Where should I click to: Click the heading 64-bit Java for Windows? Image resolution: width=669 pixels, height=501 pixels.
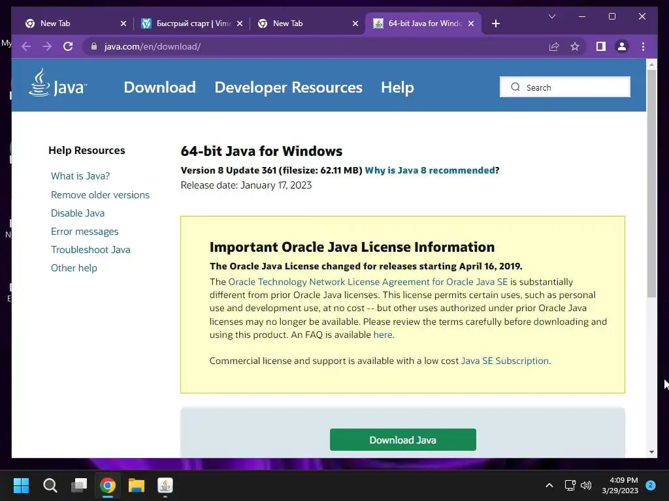[261, 151]
